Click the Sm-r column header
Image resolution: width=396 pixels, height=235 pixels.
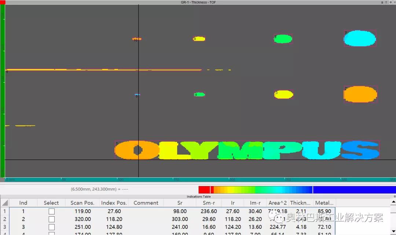tap(209, 203)
